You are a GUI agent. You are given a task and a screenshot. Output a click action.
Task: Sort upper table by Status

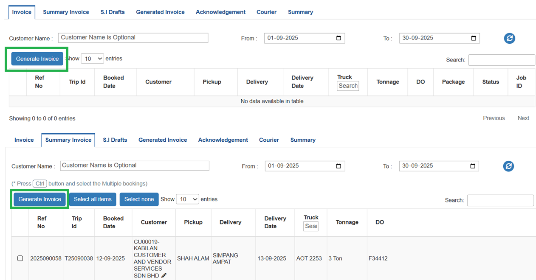point(491,82)
